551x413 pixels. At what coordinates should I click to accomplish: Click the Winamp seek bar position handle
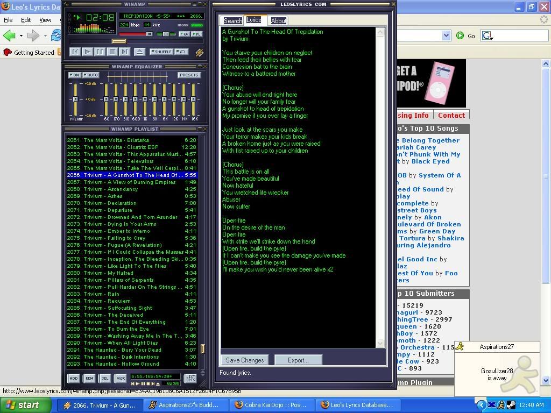tap(119, 41)
